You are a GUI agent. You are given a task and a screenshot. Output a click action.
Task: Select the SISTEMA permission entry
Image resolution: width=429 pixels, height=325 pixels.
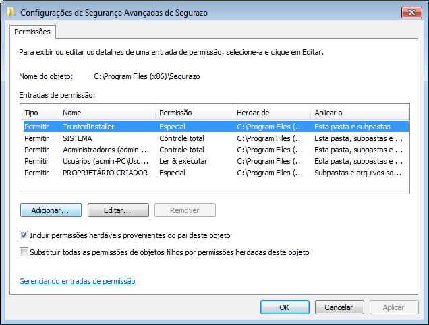[216, 138]
